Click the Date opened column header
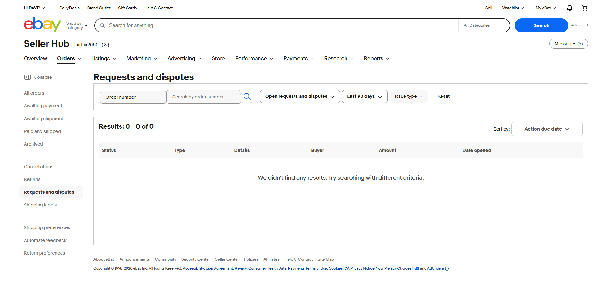 tap(477, 150)
